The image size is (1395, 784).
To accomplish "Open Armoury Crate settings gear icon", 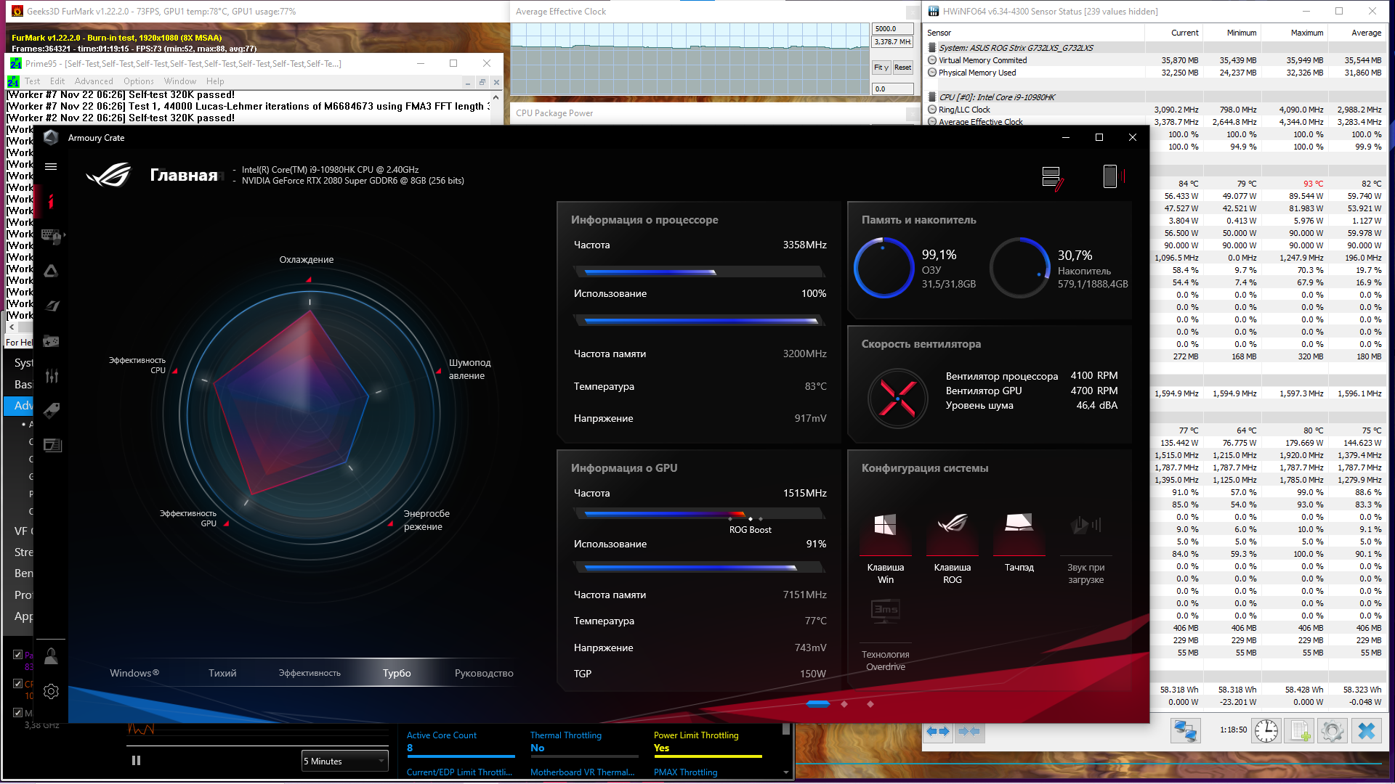I will (51, 692).
